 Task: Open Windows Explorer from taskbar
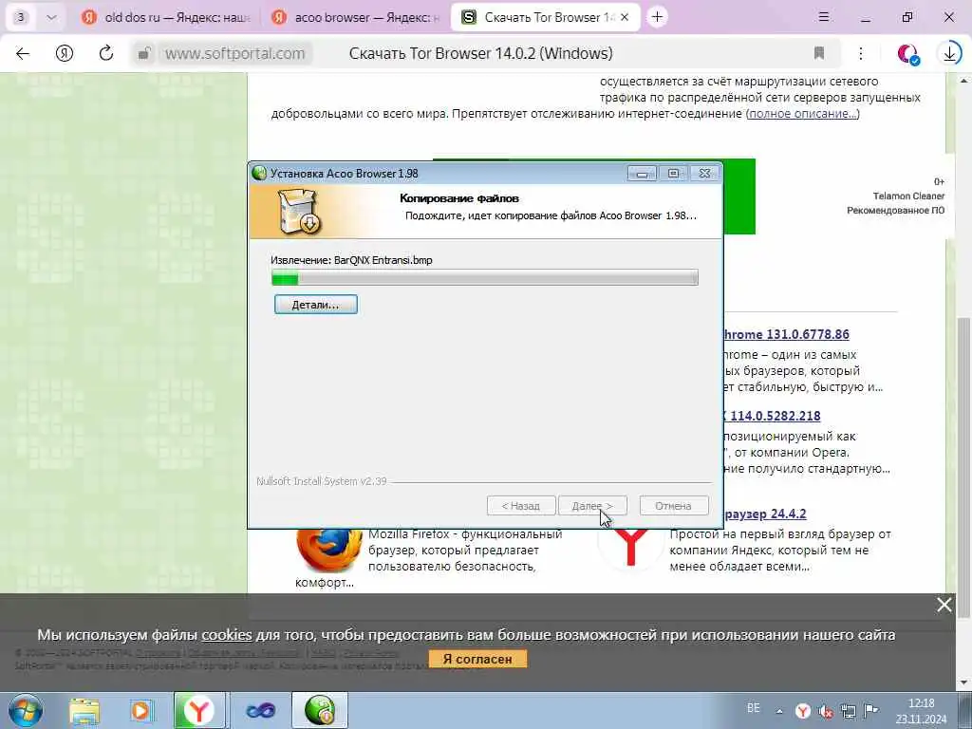click(84, 711)
